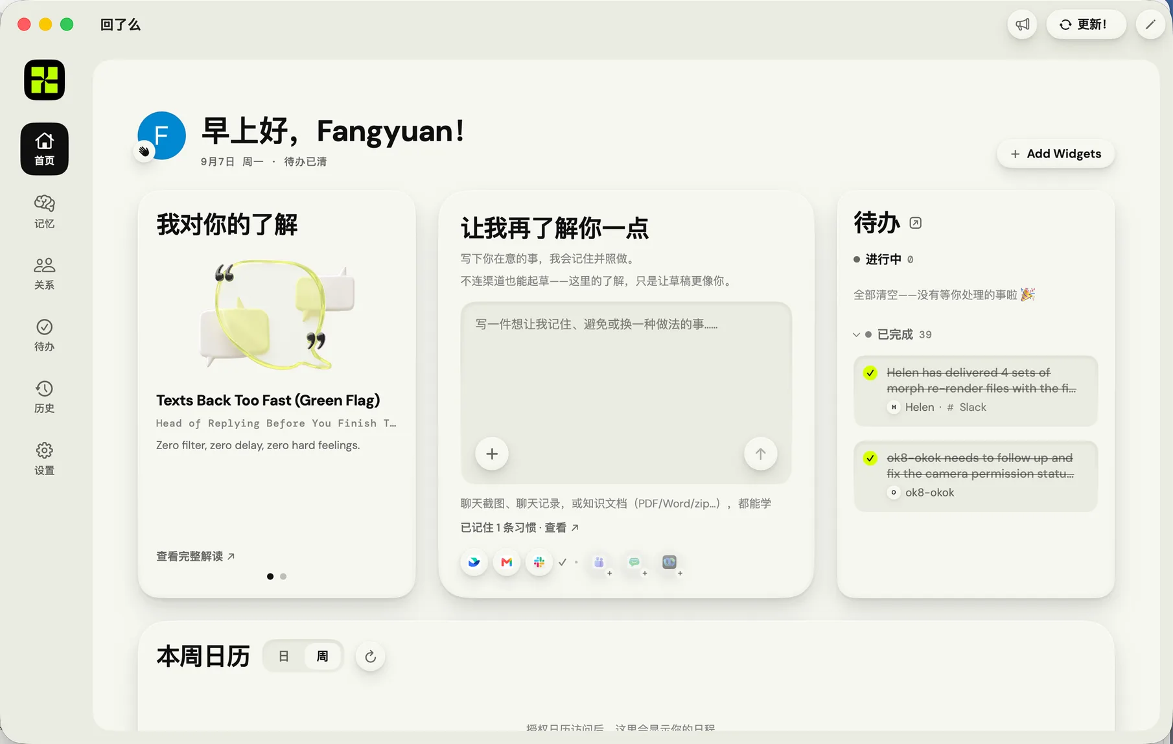Click the 更新! update button

[x=1086, y=25]
